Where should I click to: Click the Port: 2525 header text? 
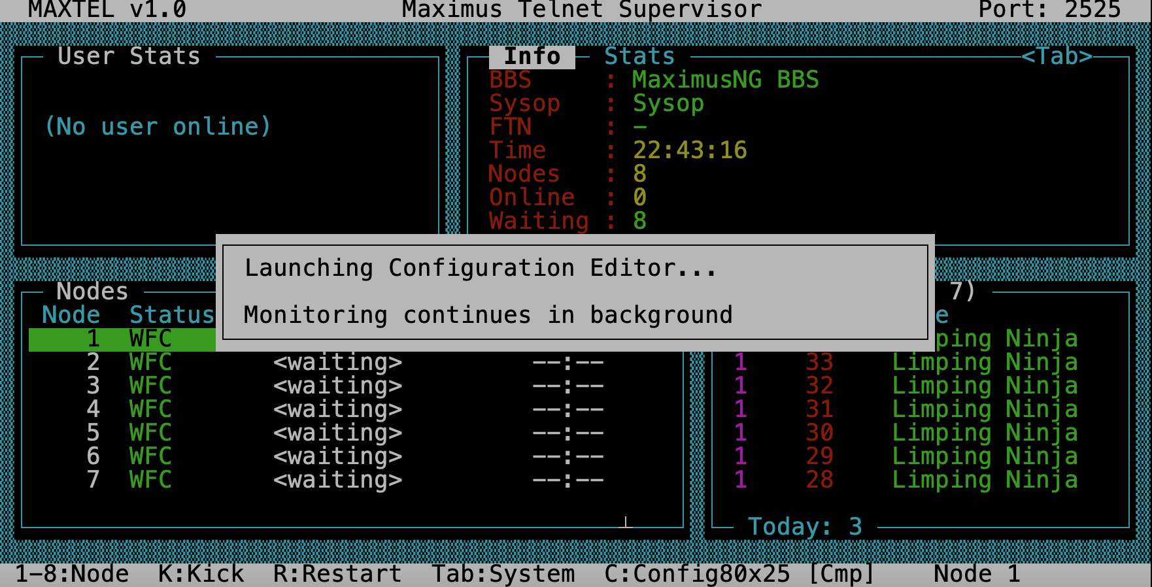tap(1050, 10)
